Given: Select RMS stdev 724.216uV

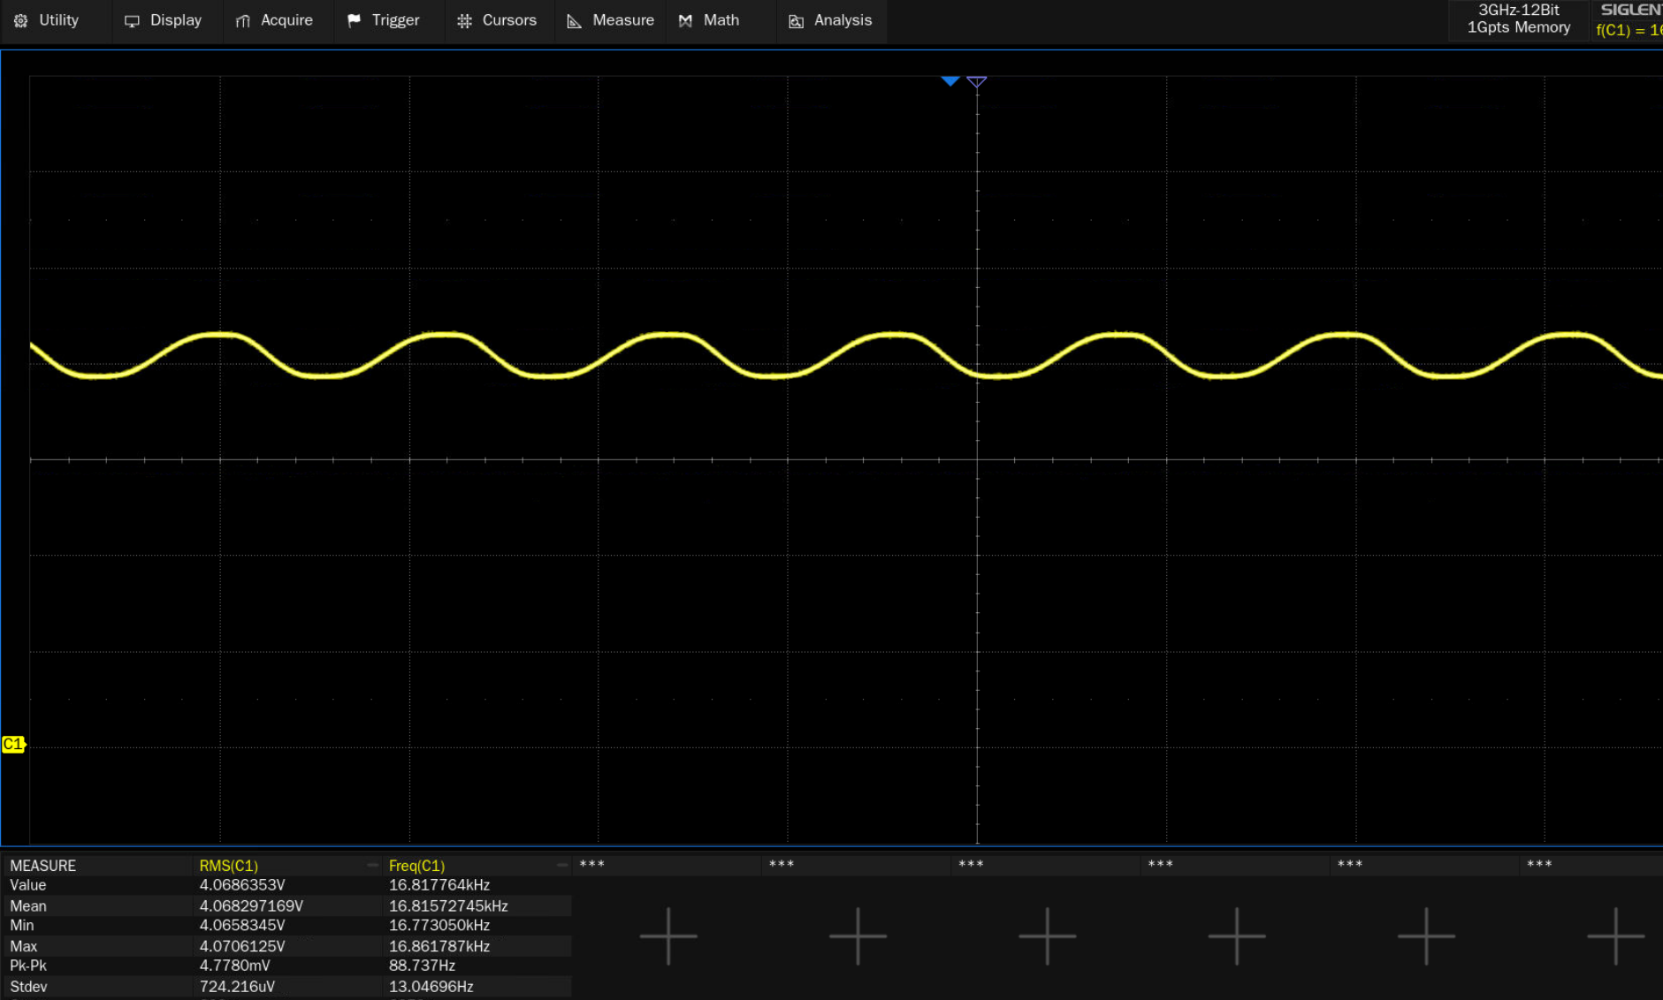Looking at the screenshot, I should point(237,987).
